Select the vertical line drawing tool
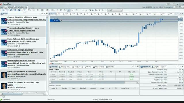 pos(80,10)
